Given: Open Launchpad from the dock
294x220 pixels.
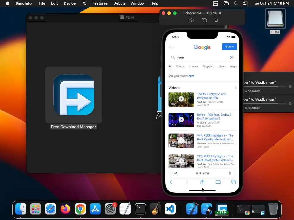Looking at the screenshot, I should click(x=36, y=209).
